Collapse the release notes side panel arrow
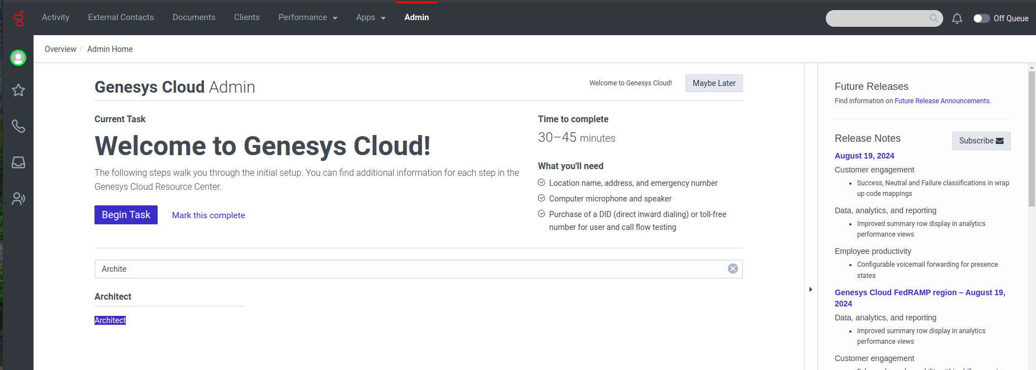The height and width of the screenshot is (370, 1036). [811, 289]
